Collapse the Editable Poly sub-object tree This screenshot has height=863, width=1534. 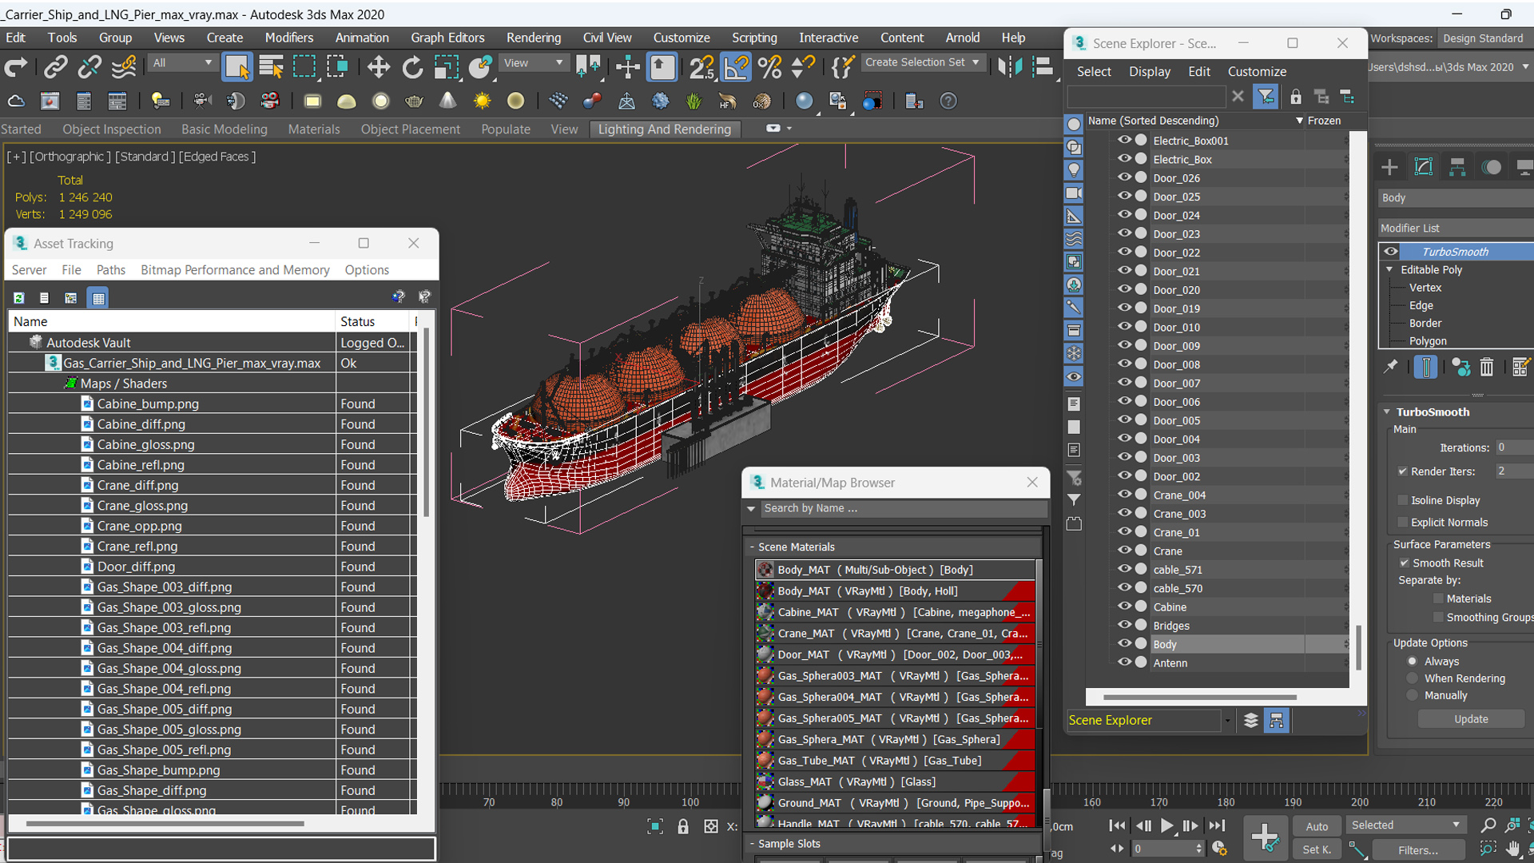[1389, 269]
